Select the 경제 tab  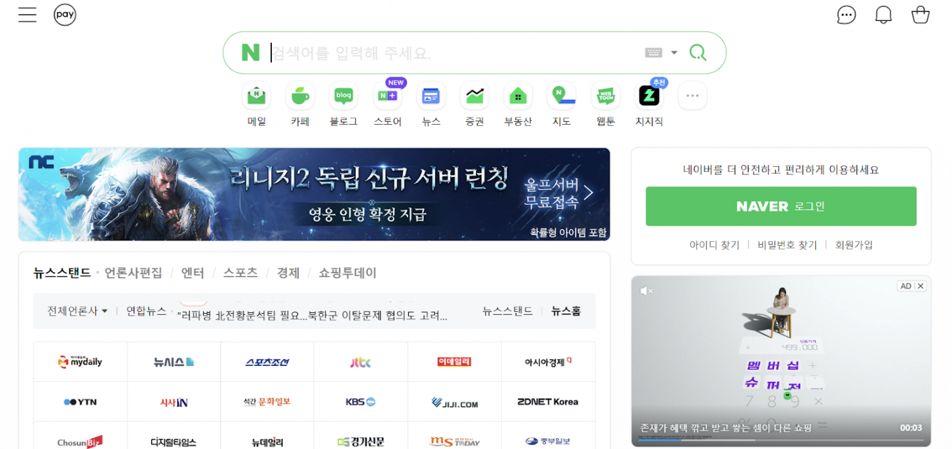[x=288, y=273]
